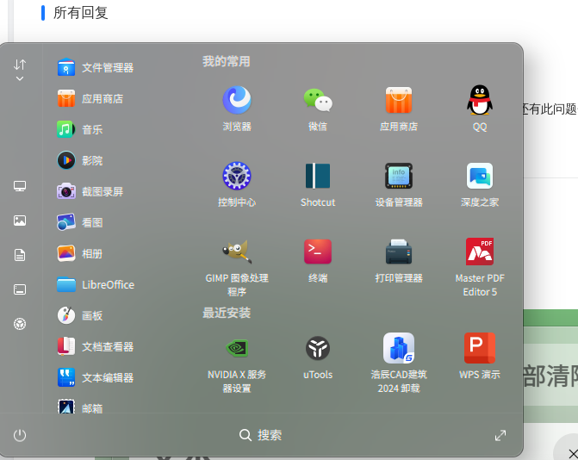Open 控制中心 in the app grid
Image resolution: width=578 pixels, height=460 pixels.
coord(237,184)
